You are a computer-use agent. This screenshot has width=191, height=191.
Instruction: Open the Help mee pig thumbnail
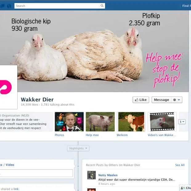[x=100, y=122]
